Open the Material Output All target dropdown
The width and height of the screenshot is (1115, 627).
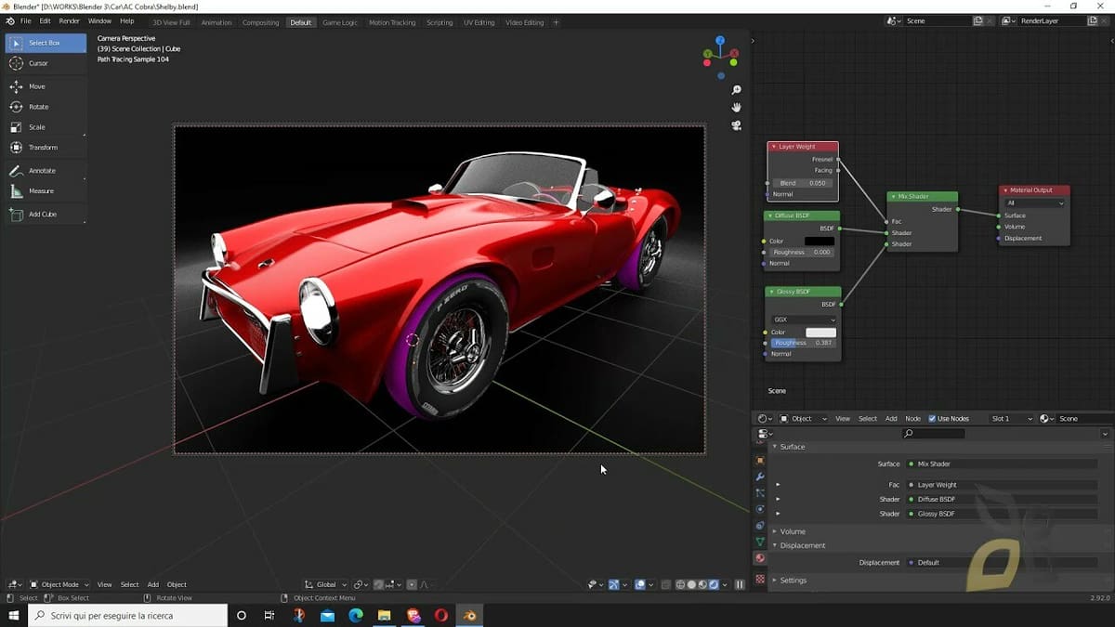click(x=1035, y=202)
